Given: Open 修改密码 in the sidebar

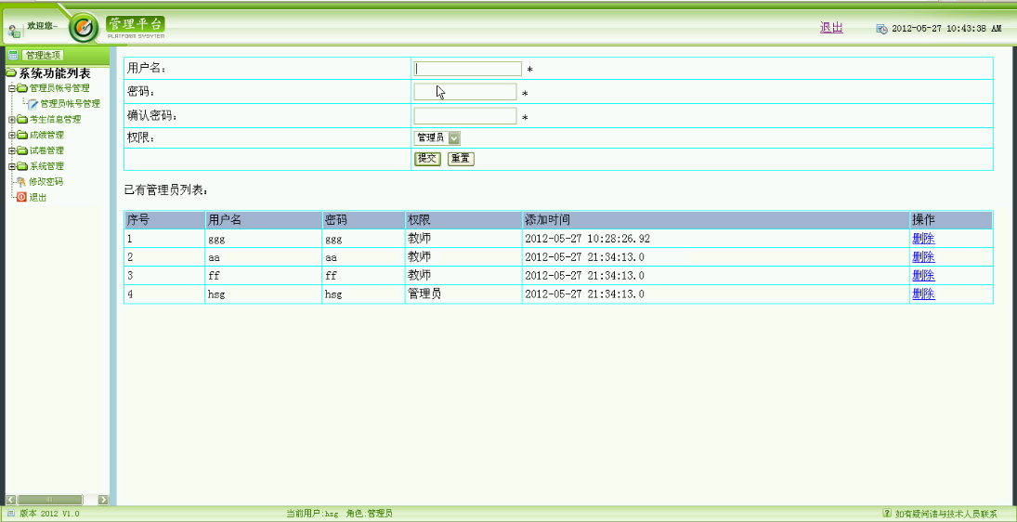Looking at the screenshot, I should (46, 181).
